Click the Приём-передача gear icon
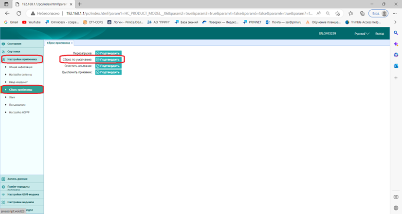 point(3,187)
